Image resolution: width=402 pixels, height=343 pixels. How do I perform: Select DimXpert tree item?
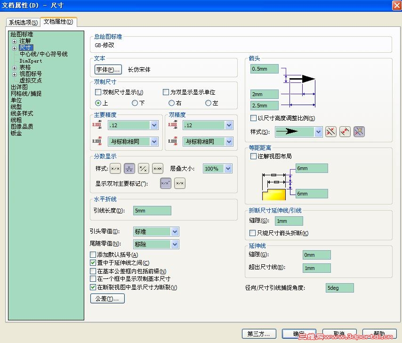pyautogui.click(x=31, y=61)
